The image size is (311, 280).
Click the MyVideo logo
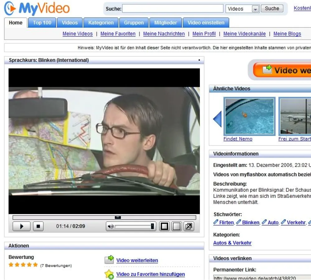pos(37,9)
